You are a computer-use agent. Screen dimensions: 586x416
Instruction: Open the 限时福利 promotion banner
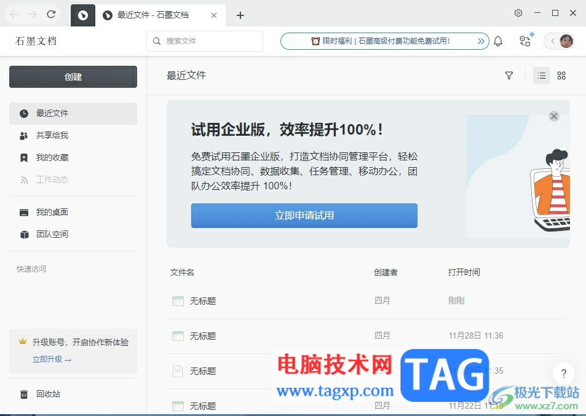click(x=384, y=41)
